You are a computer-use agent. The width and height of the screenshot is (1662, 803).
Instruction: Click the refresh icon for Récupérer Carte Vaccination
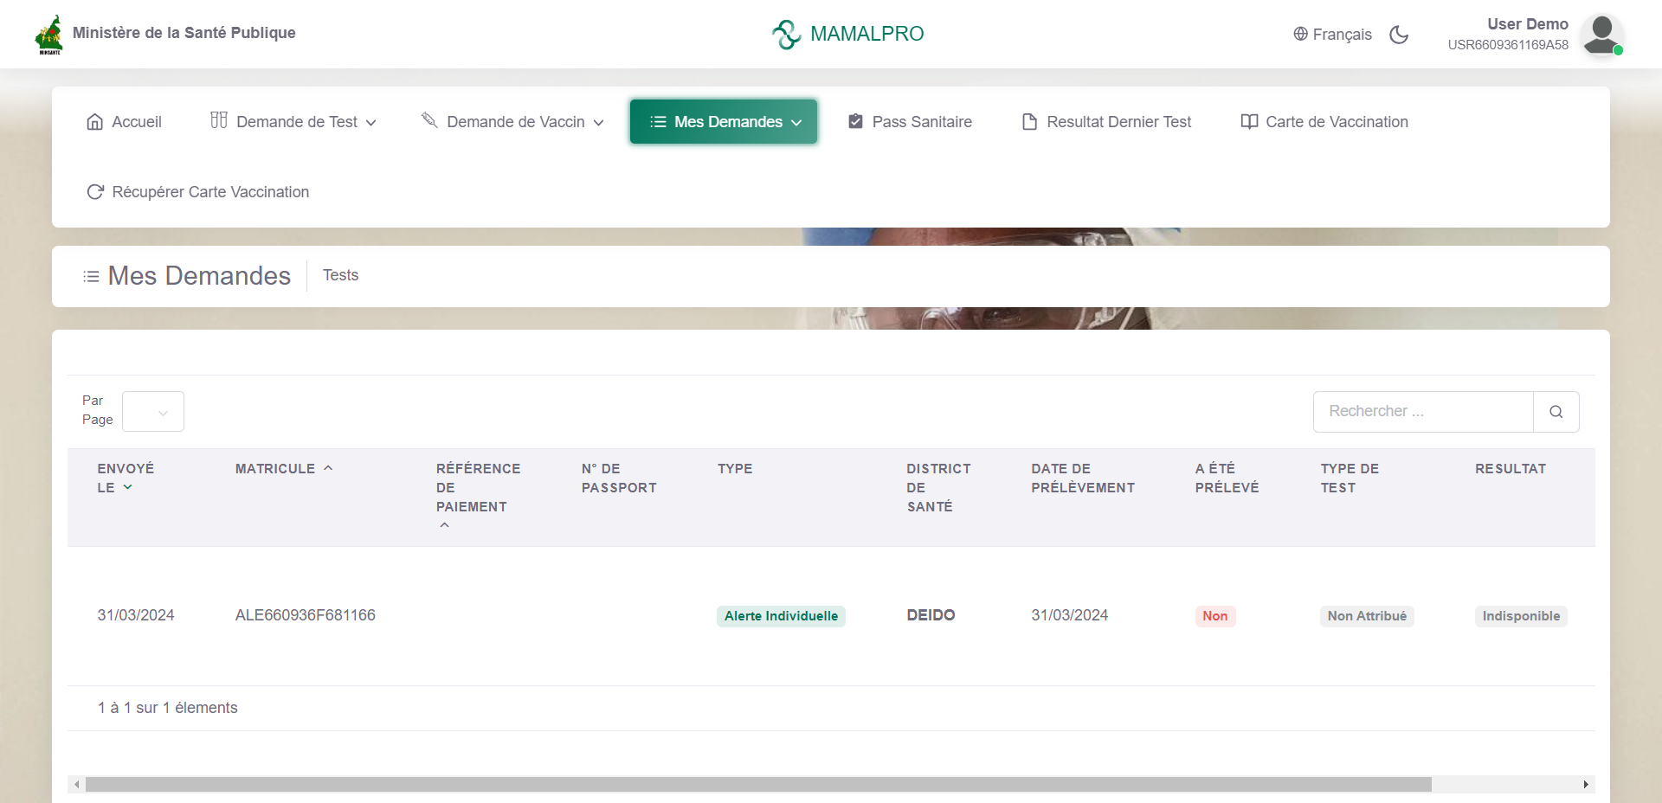pos(95,192)
